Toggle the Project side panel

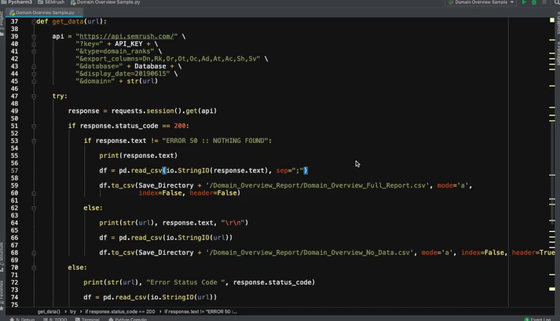coord(2,20)
